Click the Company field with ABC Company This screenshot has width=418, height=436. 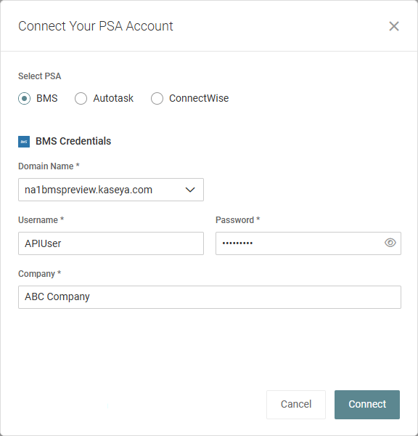pyautogui.click(x=210, y=297)
